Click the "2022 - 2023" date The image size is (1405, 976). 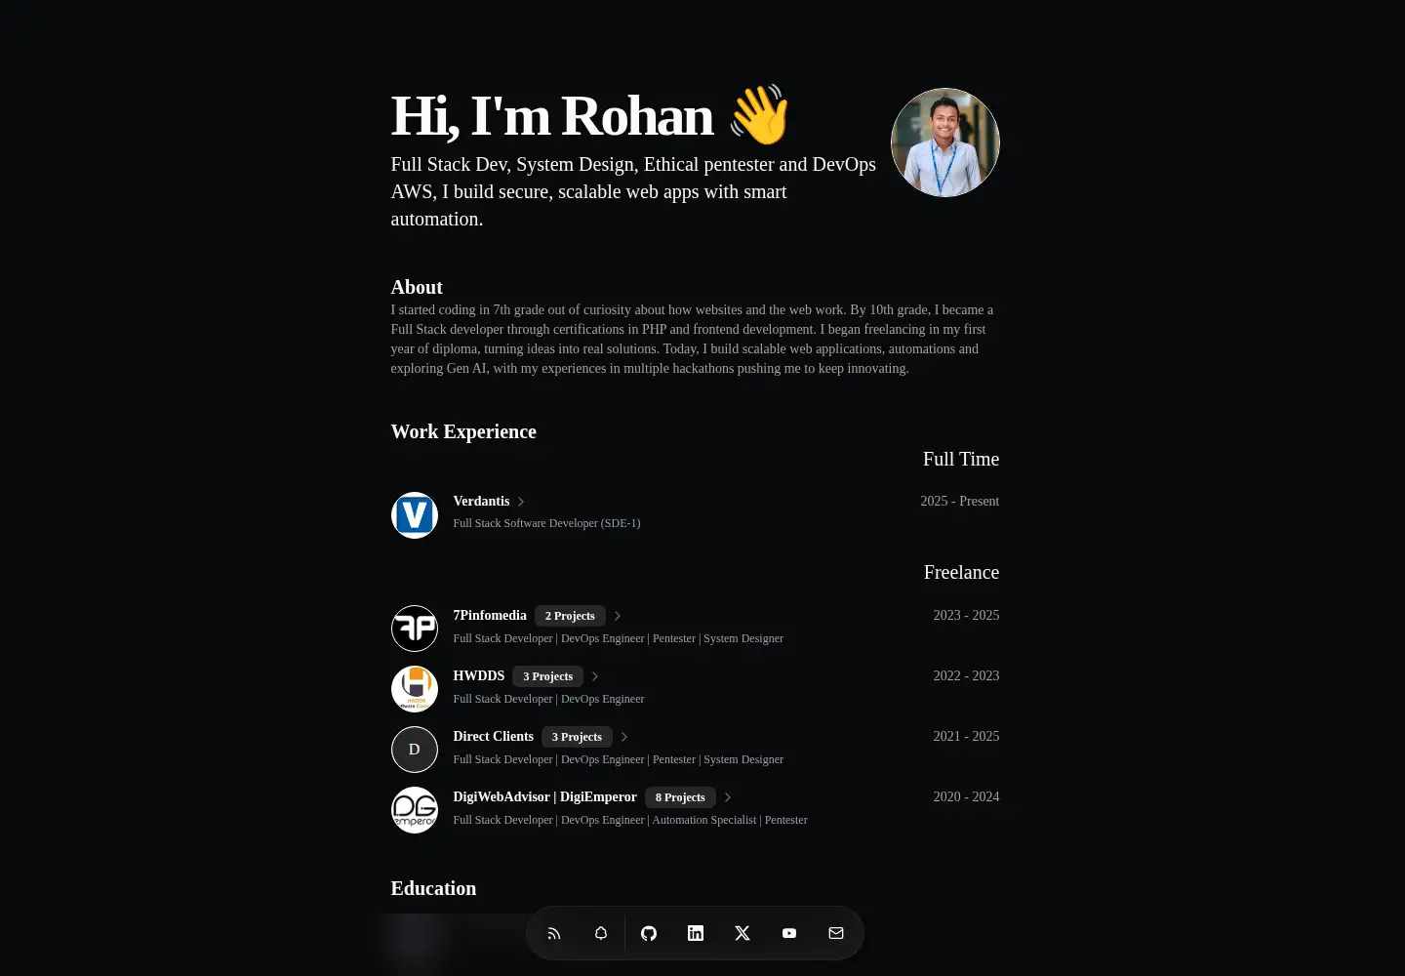pos(966,675)
